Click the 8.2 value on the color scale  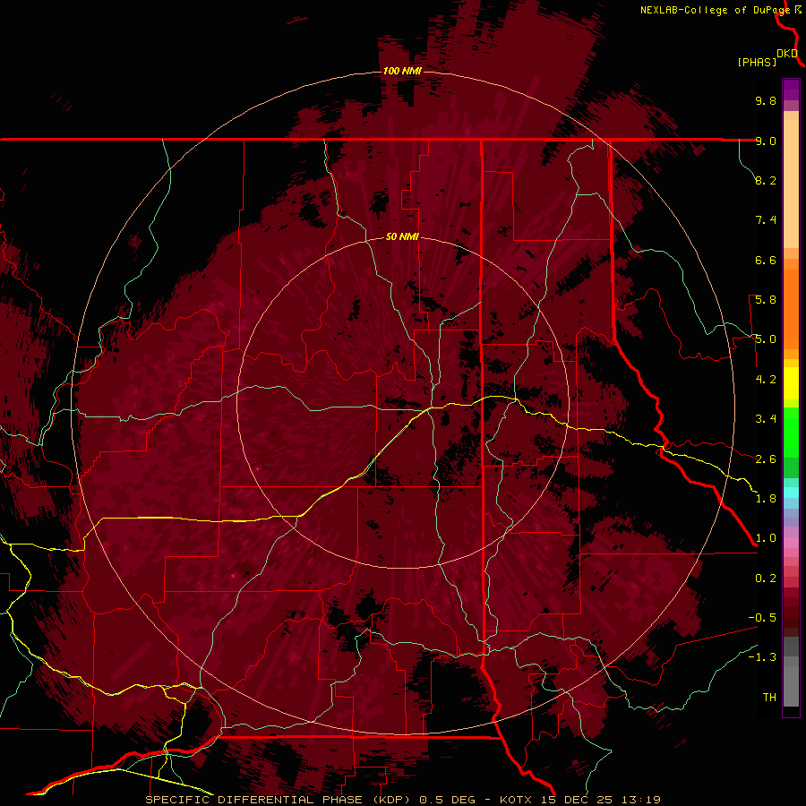766,180
